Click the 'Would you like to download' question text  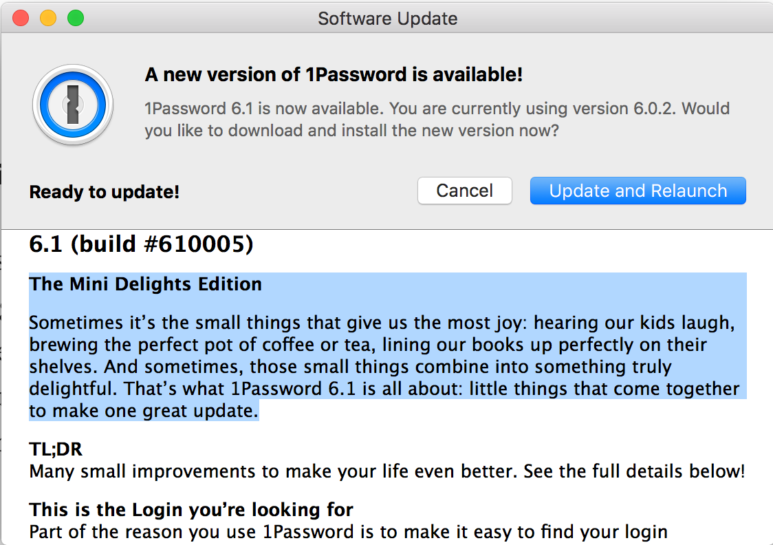coord(351,130)
